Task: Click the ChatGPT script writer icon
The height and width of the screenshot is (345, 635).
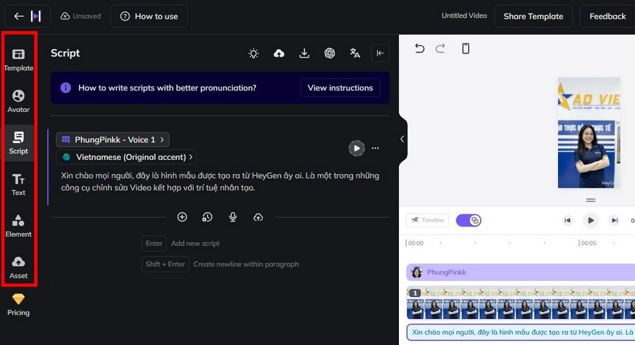Action: point(330,53)
